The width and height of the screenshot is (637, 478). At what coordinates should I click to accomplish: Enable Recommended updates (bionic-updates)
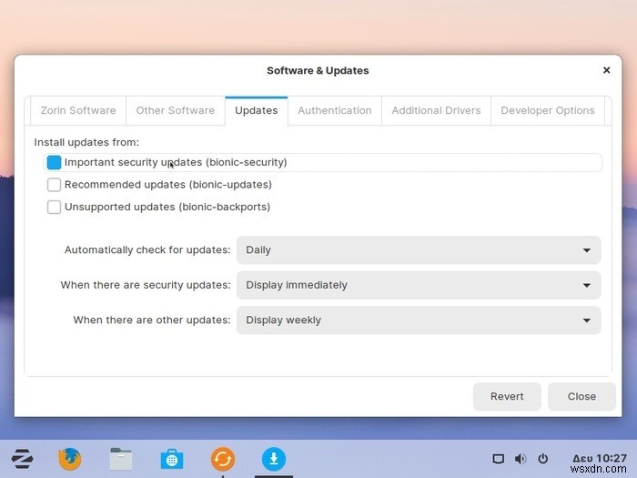click(54, 185)
